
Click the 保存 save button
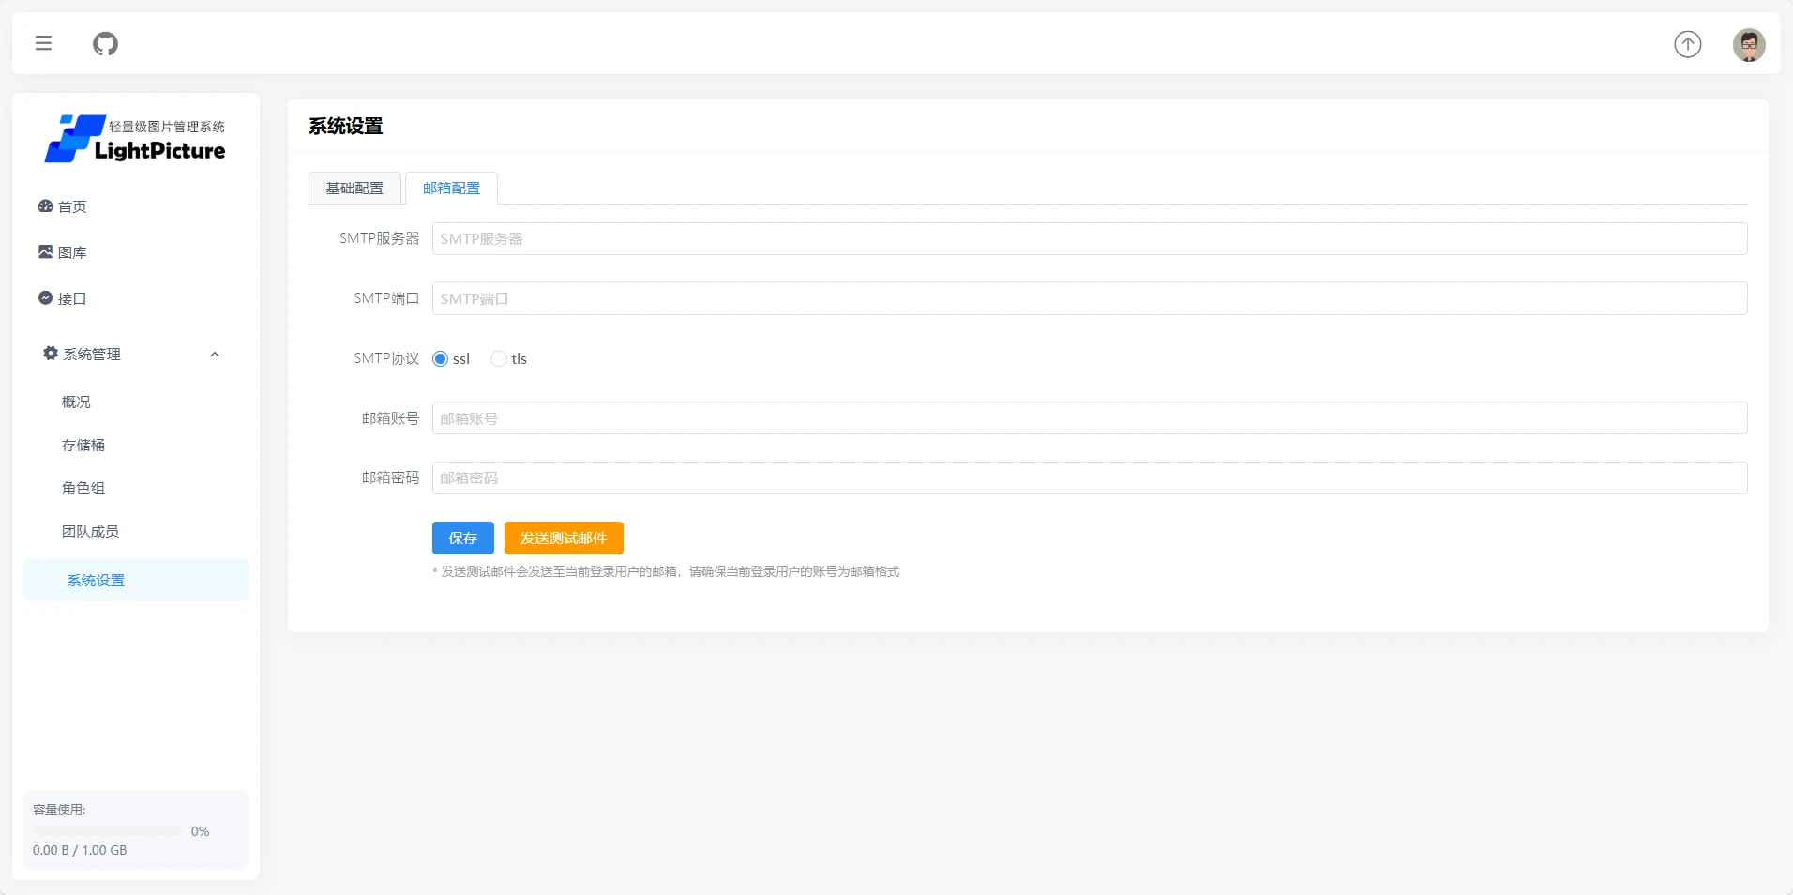click(x=462, y=538)
